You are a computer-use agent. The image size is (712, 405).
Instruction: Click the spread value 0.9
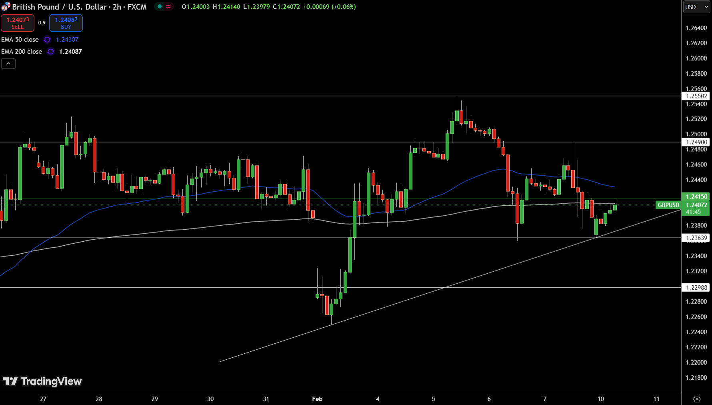[42, 23]
